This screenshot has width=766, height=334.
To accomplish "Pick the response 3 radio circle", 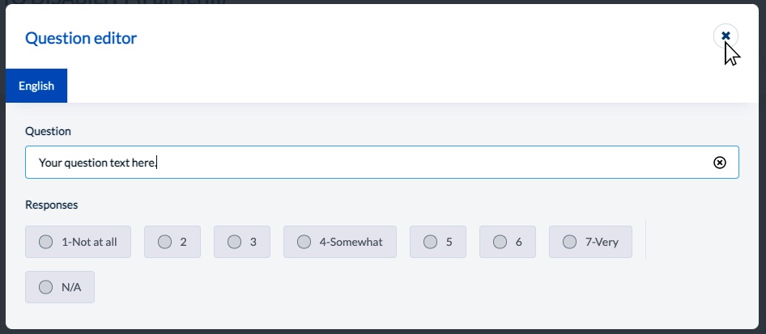I will coord(234,242).
